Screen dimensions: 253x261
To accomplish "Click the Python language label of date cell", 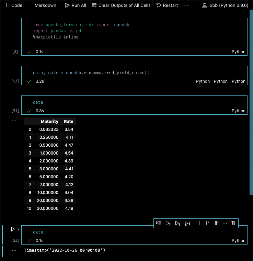I will [x=238, y=241].
